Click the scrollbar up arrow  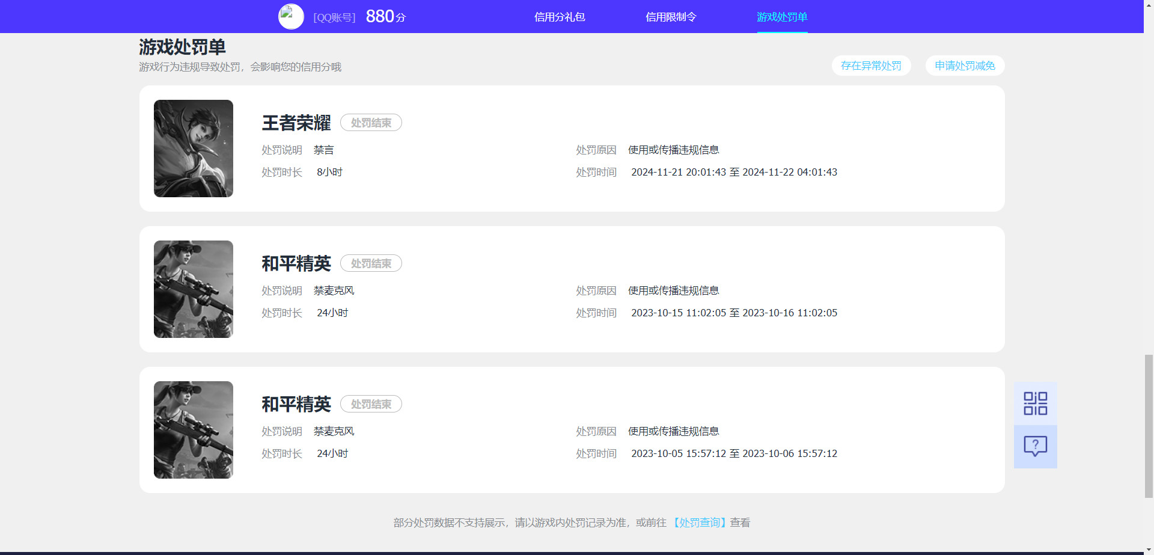tap(1149, 4)
